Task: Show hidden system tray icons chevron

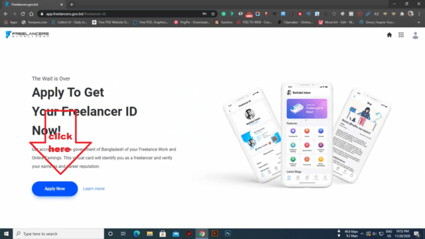Action: (x=362, y=234)
